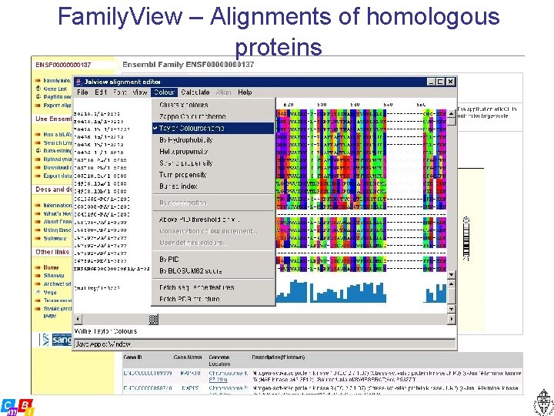The image size is (554, 416).
Task: Click the bullet icon beside Run a BLAST
Action: pyautogui.click(x=38, y=134)
